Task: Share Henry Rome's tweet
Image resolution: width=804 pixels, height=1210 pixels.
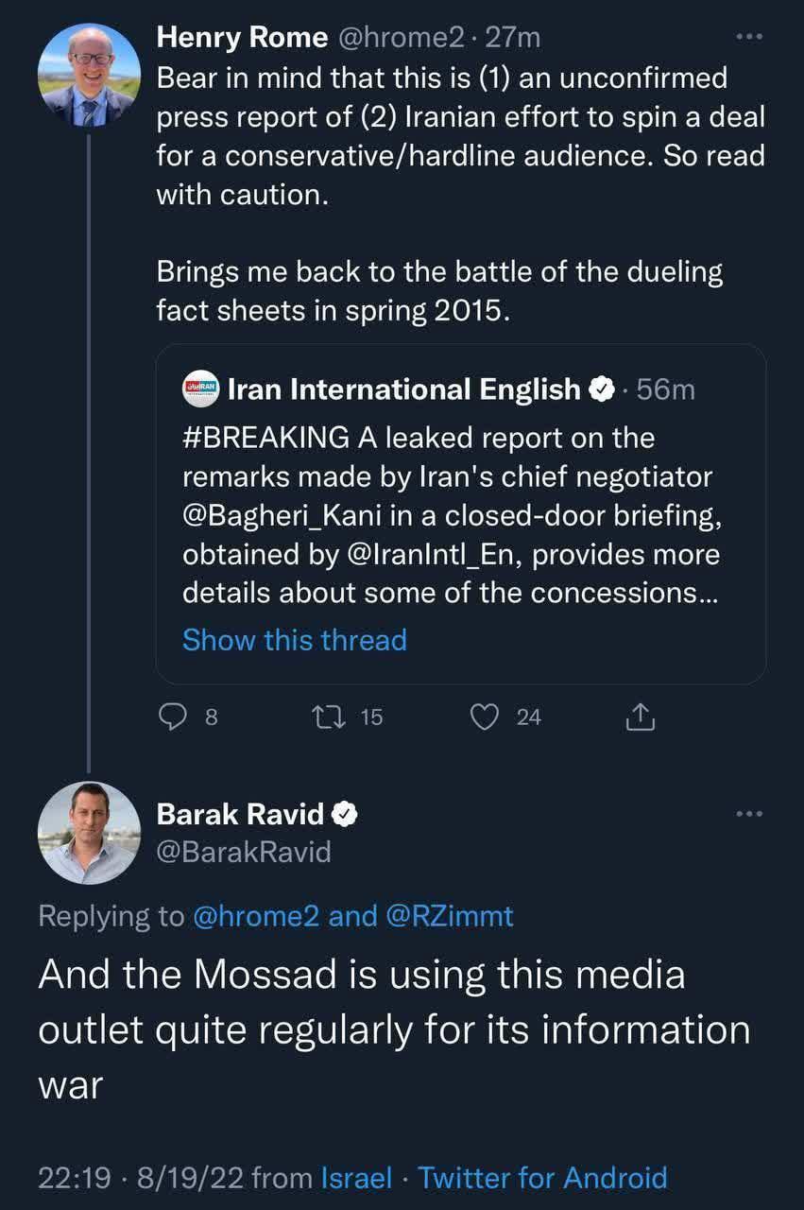Action: [641, 717]
